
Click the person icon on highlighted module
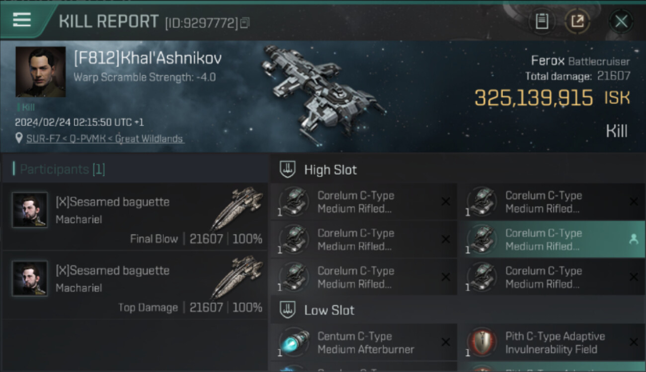(x=634, y=239)
